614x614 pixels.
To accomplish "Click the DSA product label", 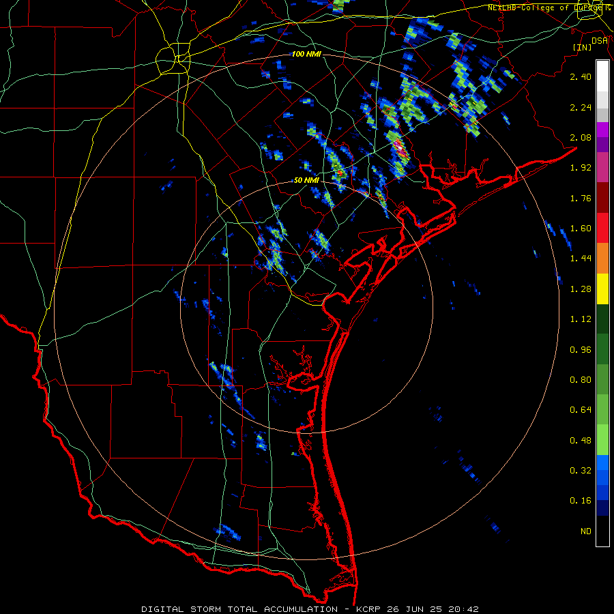I will click(600, 41).
